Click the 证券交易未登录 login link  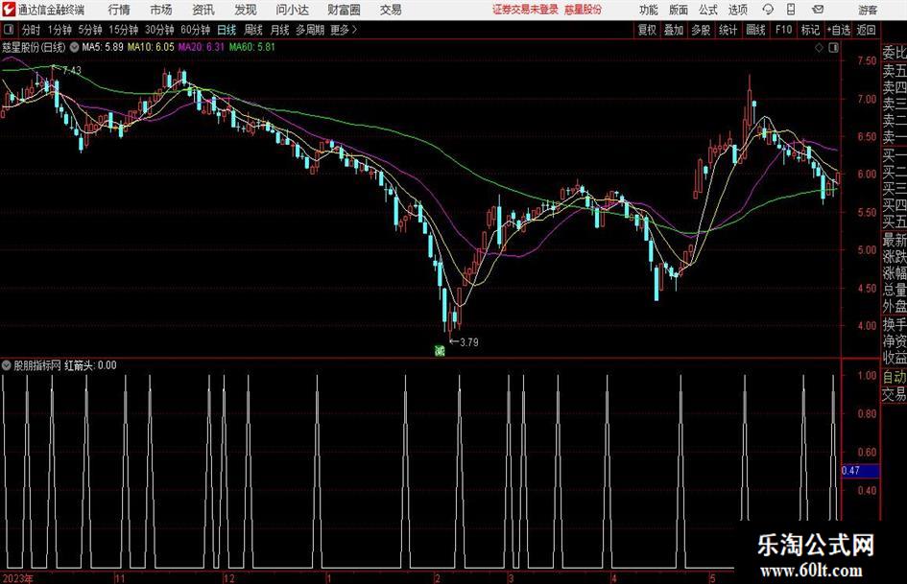coord(525,10)
